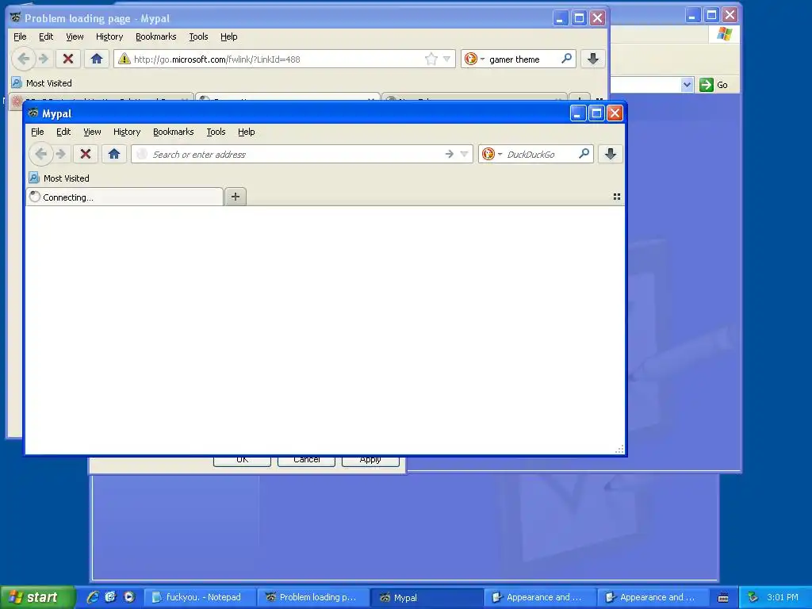
Task: Click the keyboard icon on the taskbar
Action: pyautogui.click(x=723, y=598)
